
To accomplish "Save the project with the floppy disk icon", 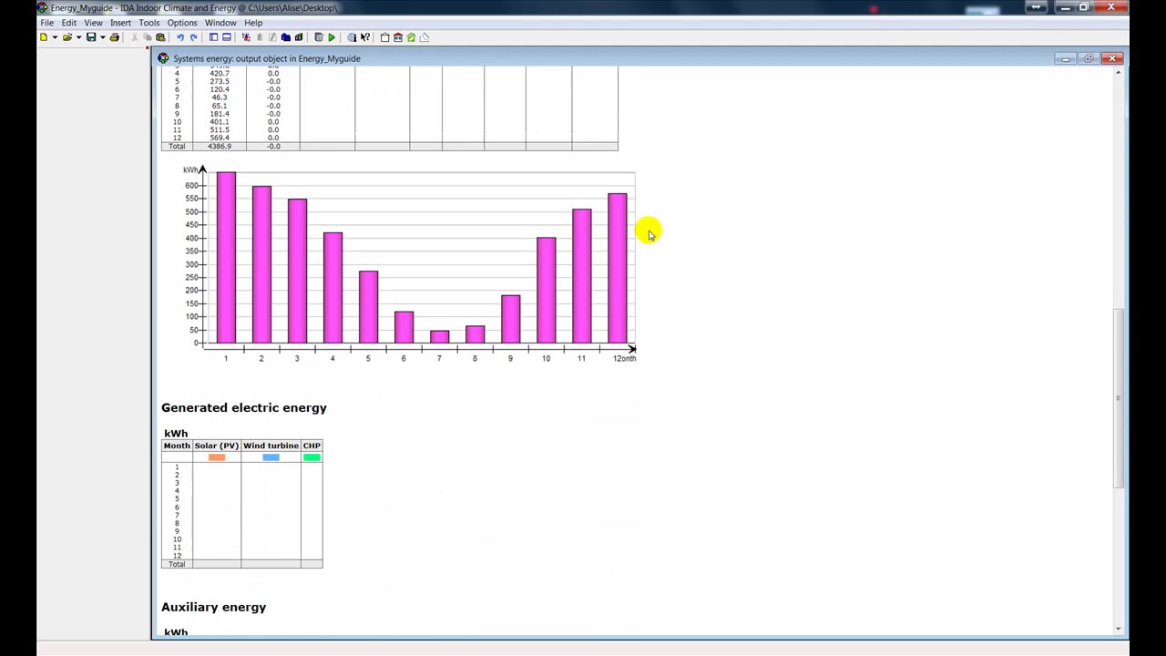I will [x=91, y=37].
